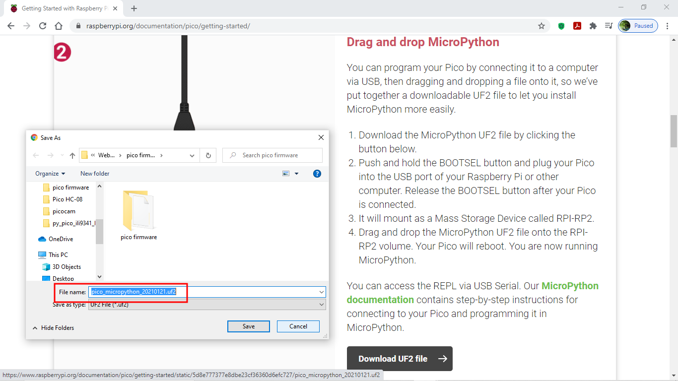678x381 pixels.
Task: Click the Paused profile button
Action: tap(638, 26)
